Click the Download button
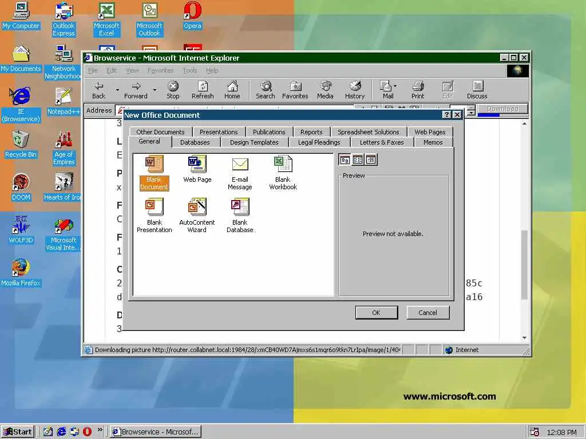The height and width of the screenshot is (439, 586). click(x=502, y=109)
